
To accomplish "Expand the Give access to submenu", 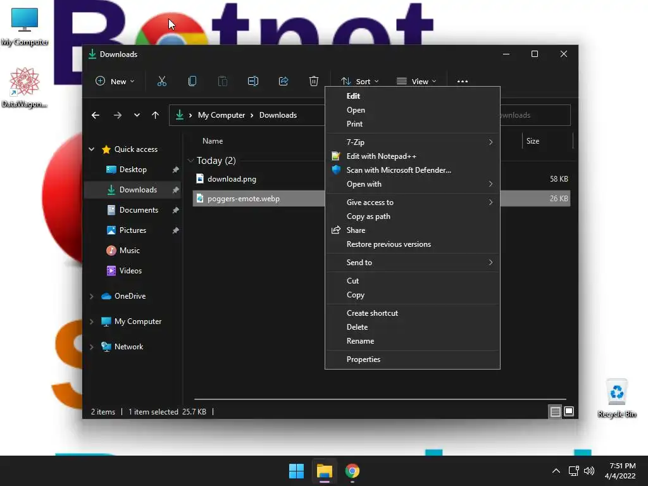I will (413, 202).
